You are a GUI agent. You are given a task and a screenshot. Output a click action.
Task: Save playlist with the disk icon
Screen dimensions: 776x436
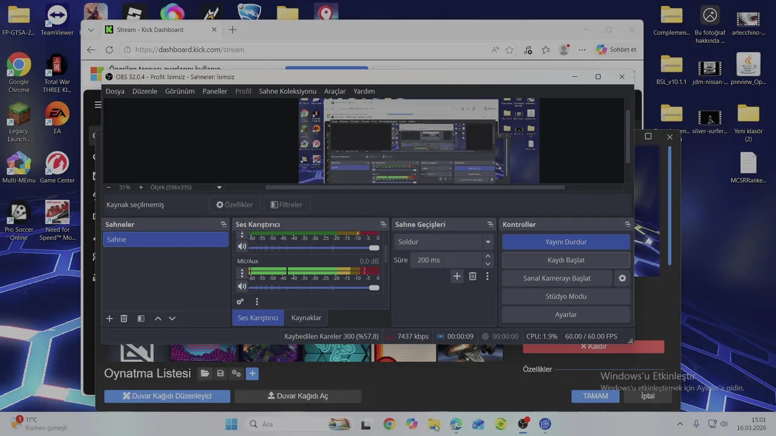221,374
